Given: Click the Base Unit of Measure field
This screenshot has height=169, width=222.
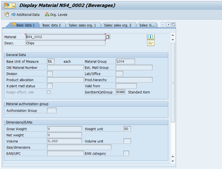Looking at the screenshot, I should tap(51, 61).
